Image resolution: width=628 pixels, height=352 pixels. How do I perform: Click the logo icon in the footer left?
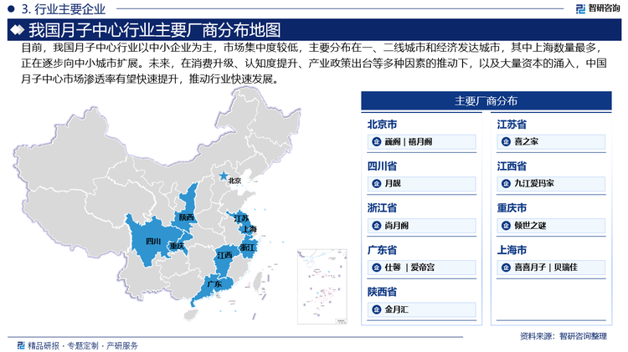tap(21, 345)
